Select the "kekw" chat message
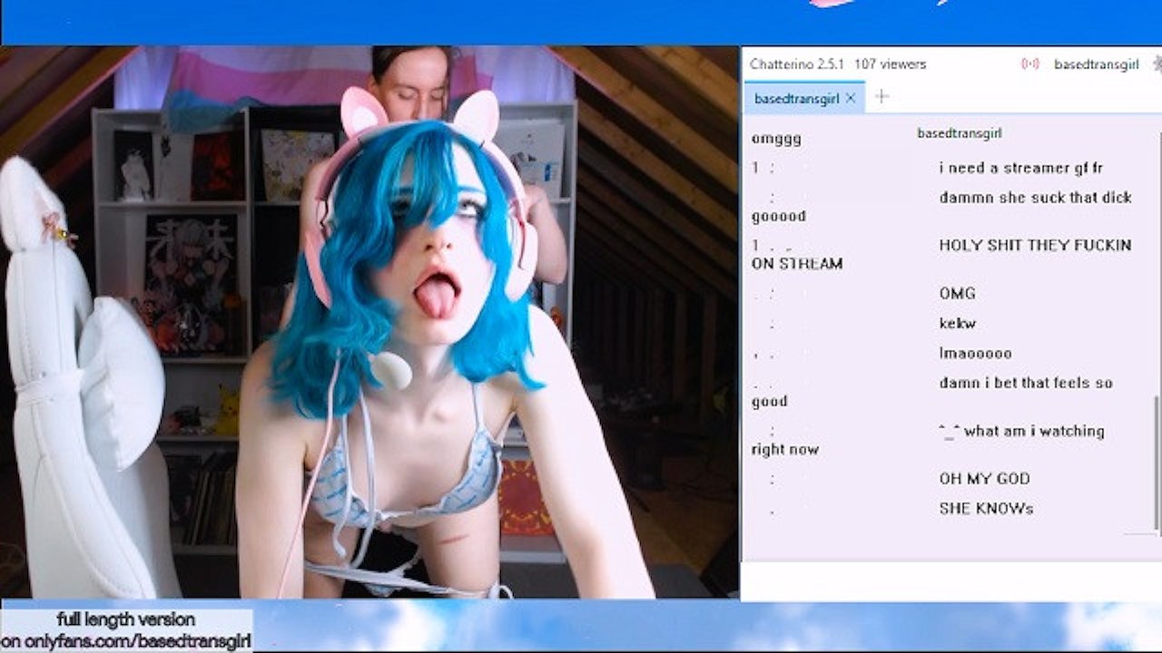The height and width of the screenshot is (653, 1162). point(957,323)
